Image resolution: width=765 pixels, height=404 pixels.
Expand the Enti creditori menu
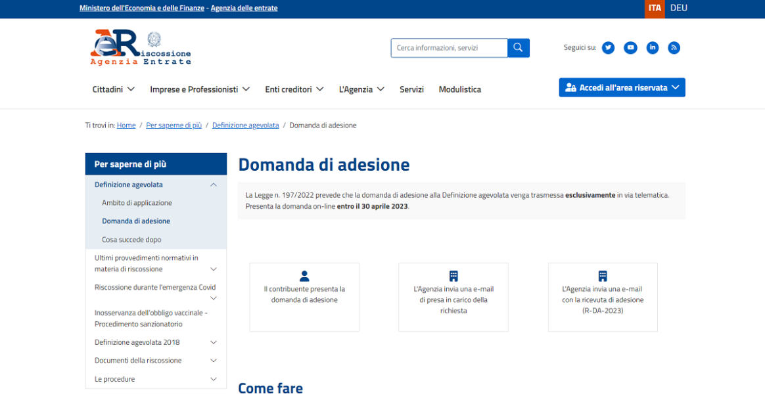294,89
